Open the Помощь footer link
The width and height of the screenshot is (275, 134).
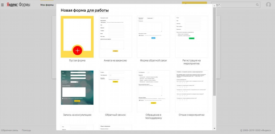tap(26, 130)
